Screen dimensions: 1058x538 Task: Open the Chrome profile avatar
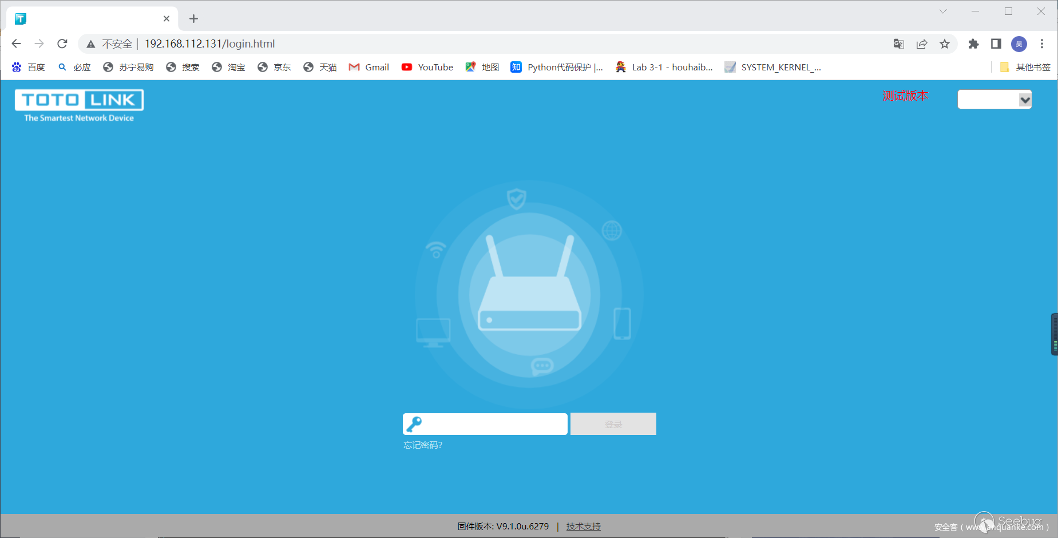(x=1019, y=44)
